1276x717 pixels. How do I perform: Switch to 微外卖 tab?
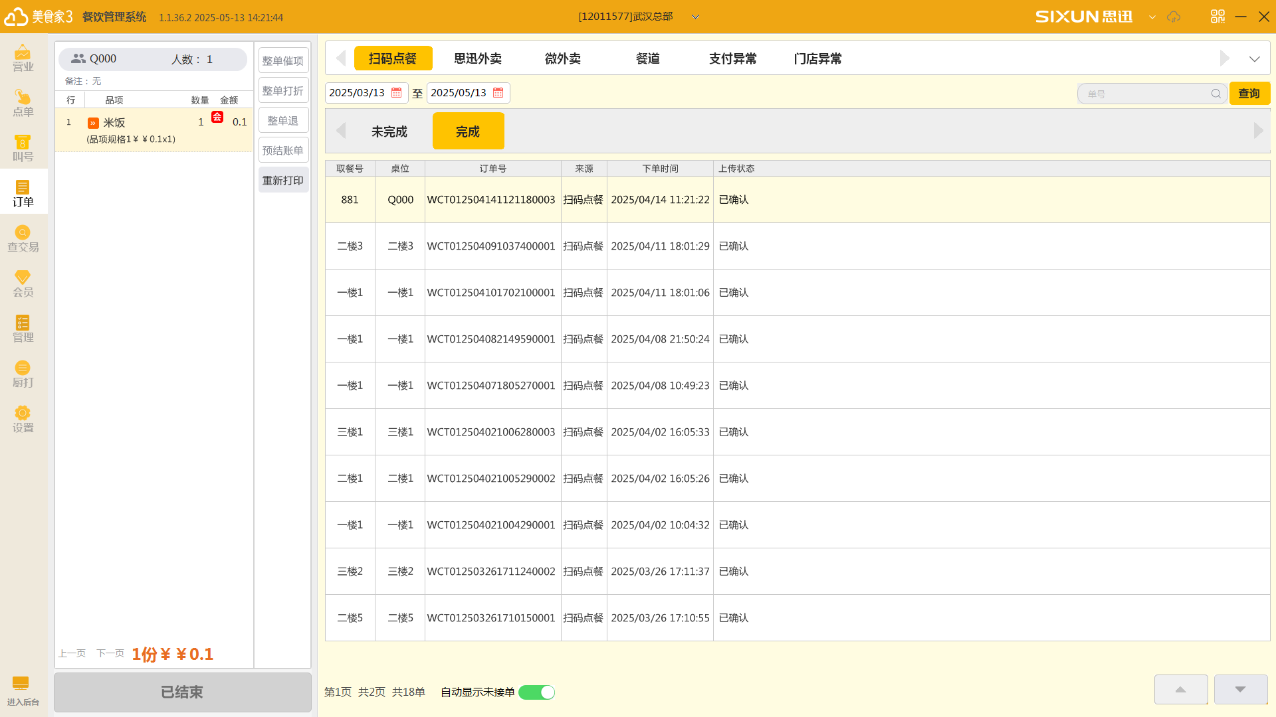[x=563, y=58]
